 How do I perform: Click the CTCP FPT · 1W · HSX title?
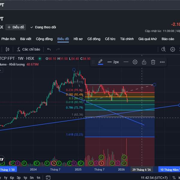click(x=17, y=58)
